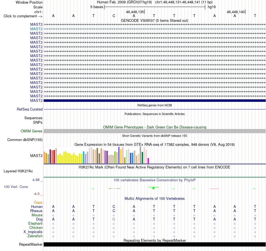
Task: Select the MAST2 transcript with the thick exon bar
Action: coord(155,101)
